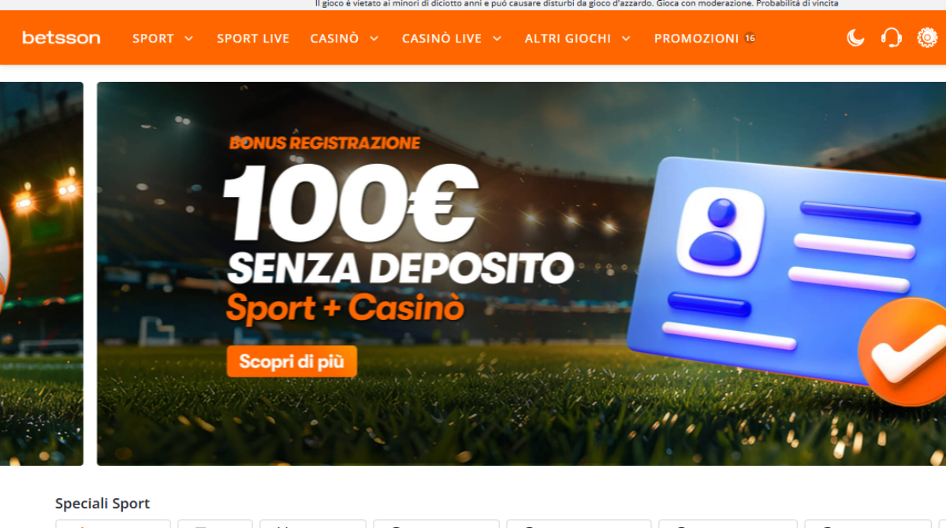Click the Bonus Registrazione heading text
Viewport: 946px width, 528px height.
[325, 143]
